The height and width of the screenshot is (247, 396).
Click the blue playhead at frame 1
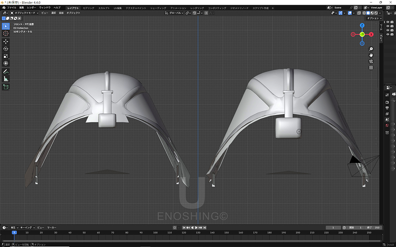pos(14,232)
